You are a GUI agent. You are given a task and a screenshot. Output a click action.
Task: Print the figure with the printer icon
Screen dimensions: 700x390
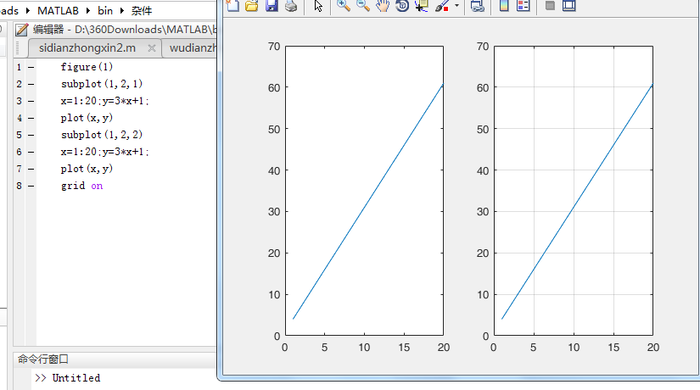(291, 6)
